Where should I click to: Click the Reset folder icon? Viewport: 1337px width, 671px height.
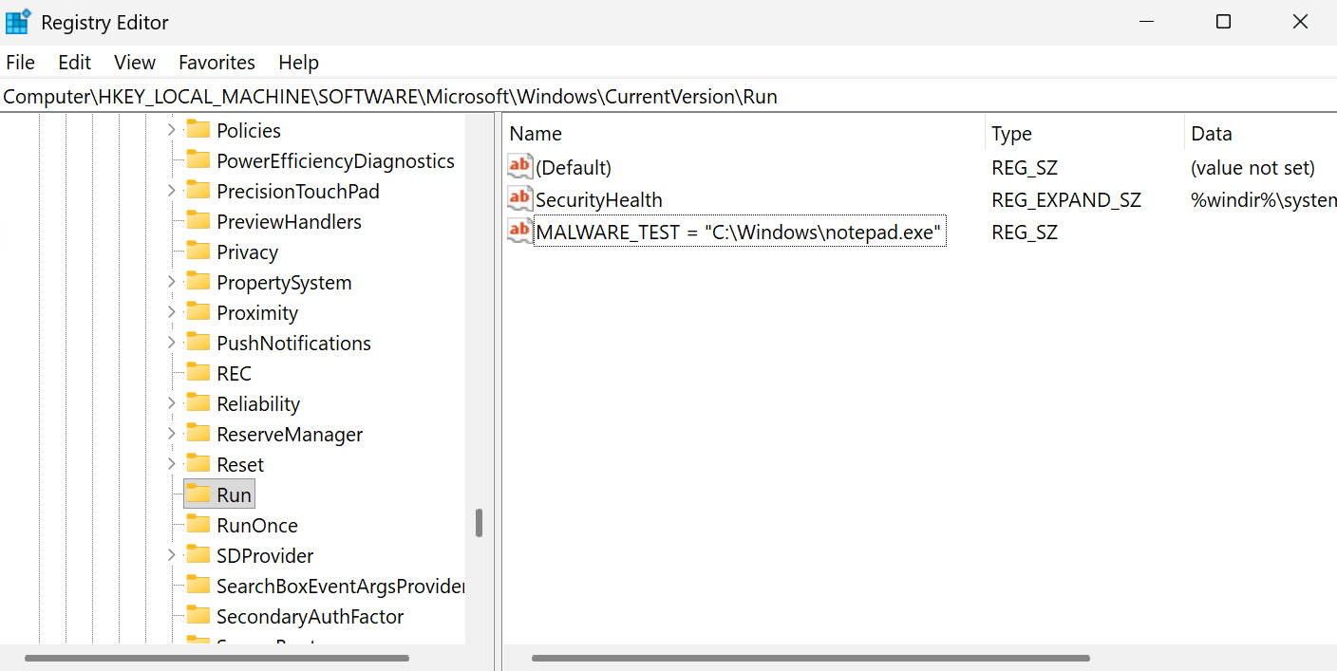(x=198, y=464)
